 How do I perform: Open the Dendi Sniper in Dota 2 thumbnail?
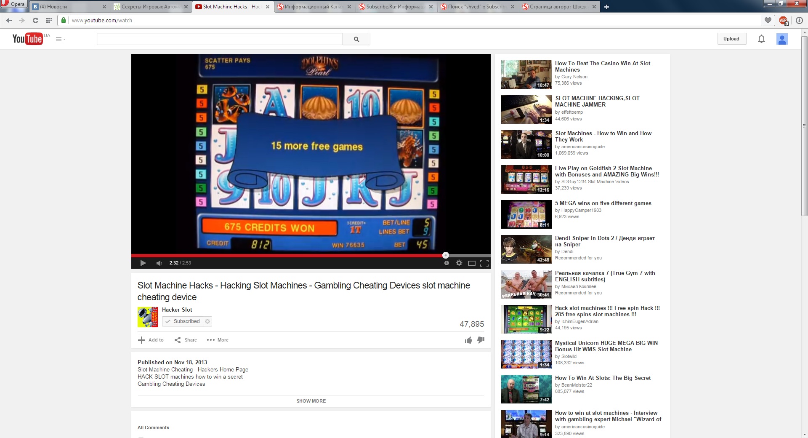pos(526,249)
